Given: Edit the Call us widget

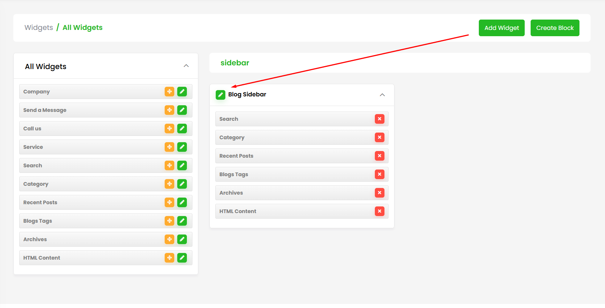Looking at the screenshot, I should [182, 129].
